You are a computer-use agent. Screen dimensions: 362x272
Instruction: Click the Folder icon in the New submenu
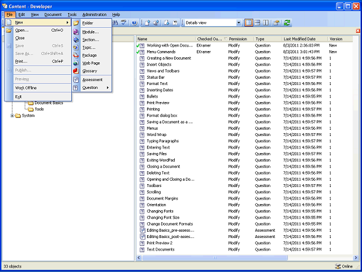click(x=76, y=23)
